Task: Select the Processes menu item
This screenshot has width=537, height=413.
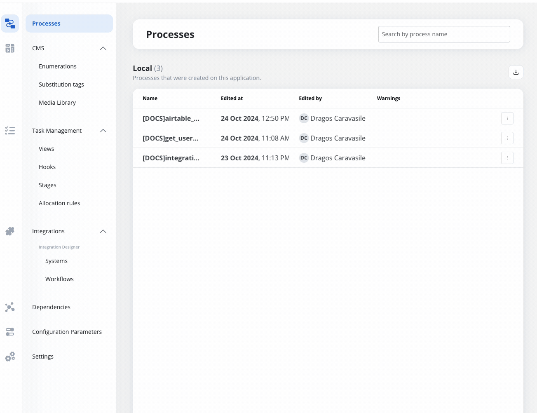Action: point(69,23)
